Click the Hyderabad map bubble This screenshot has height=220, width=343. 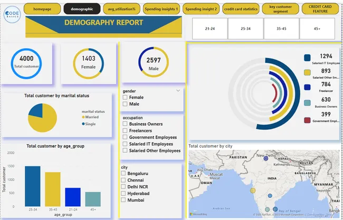pyautogui.click(x=270, y=196)
